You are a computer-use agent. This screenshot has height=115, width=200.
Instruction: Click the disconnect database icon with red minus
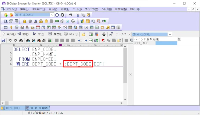pos(11,15)
